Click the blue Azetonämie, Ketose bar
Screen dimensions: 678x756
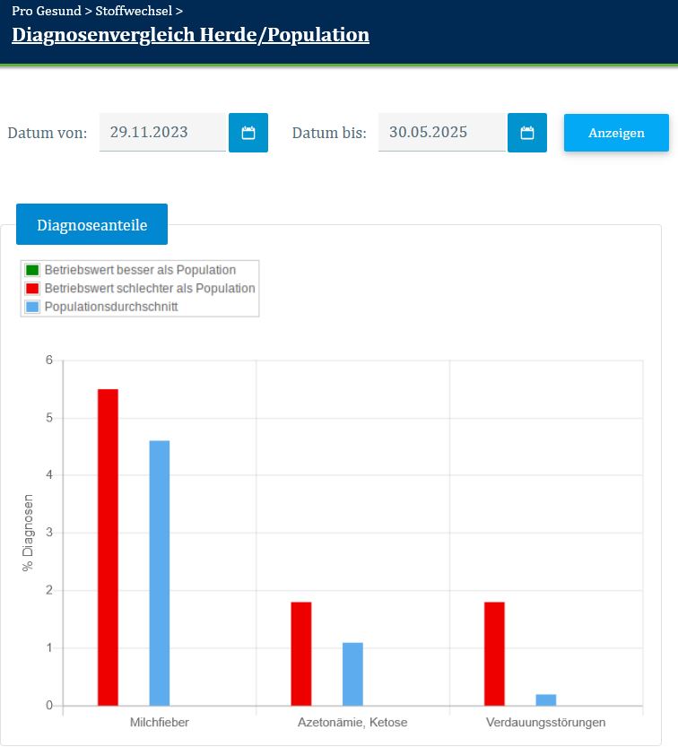click(x=352, y=673)
